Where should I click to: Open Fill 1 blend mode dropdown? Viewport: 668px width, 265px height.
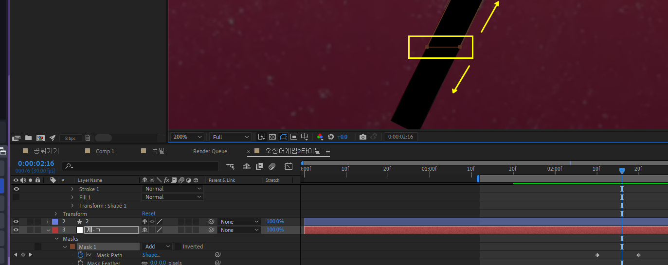click(173, 197)
